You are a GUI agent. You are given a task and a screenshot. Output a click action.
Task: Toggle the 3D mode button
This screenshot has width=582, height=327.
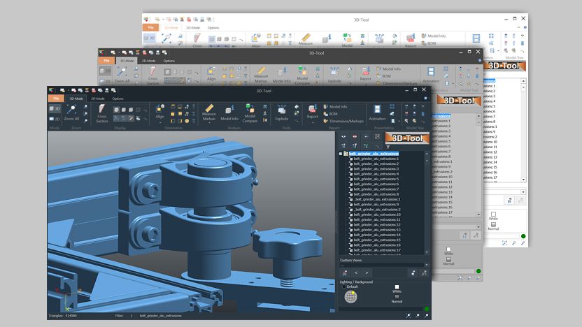click(55, 109)
